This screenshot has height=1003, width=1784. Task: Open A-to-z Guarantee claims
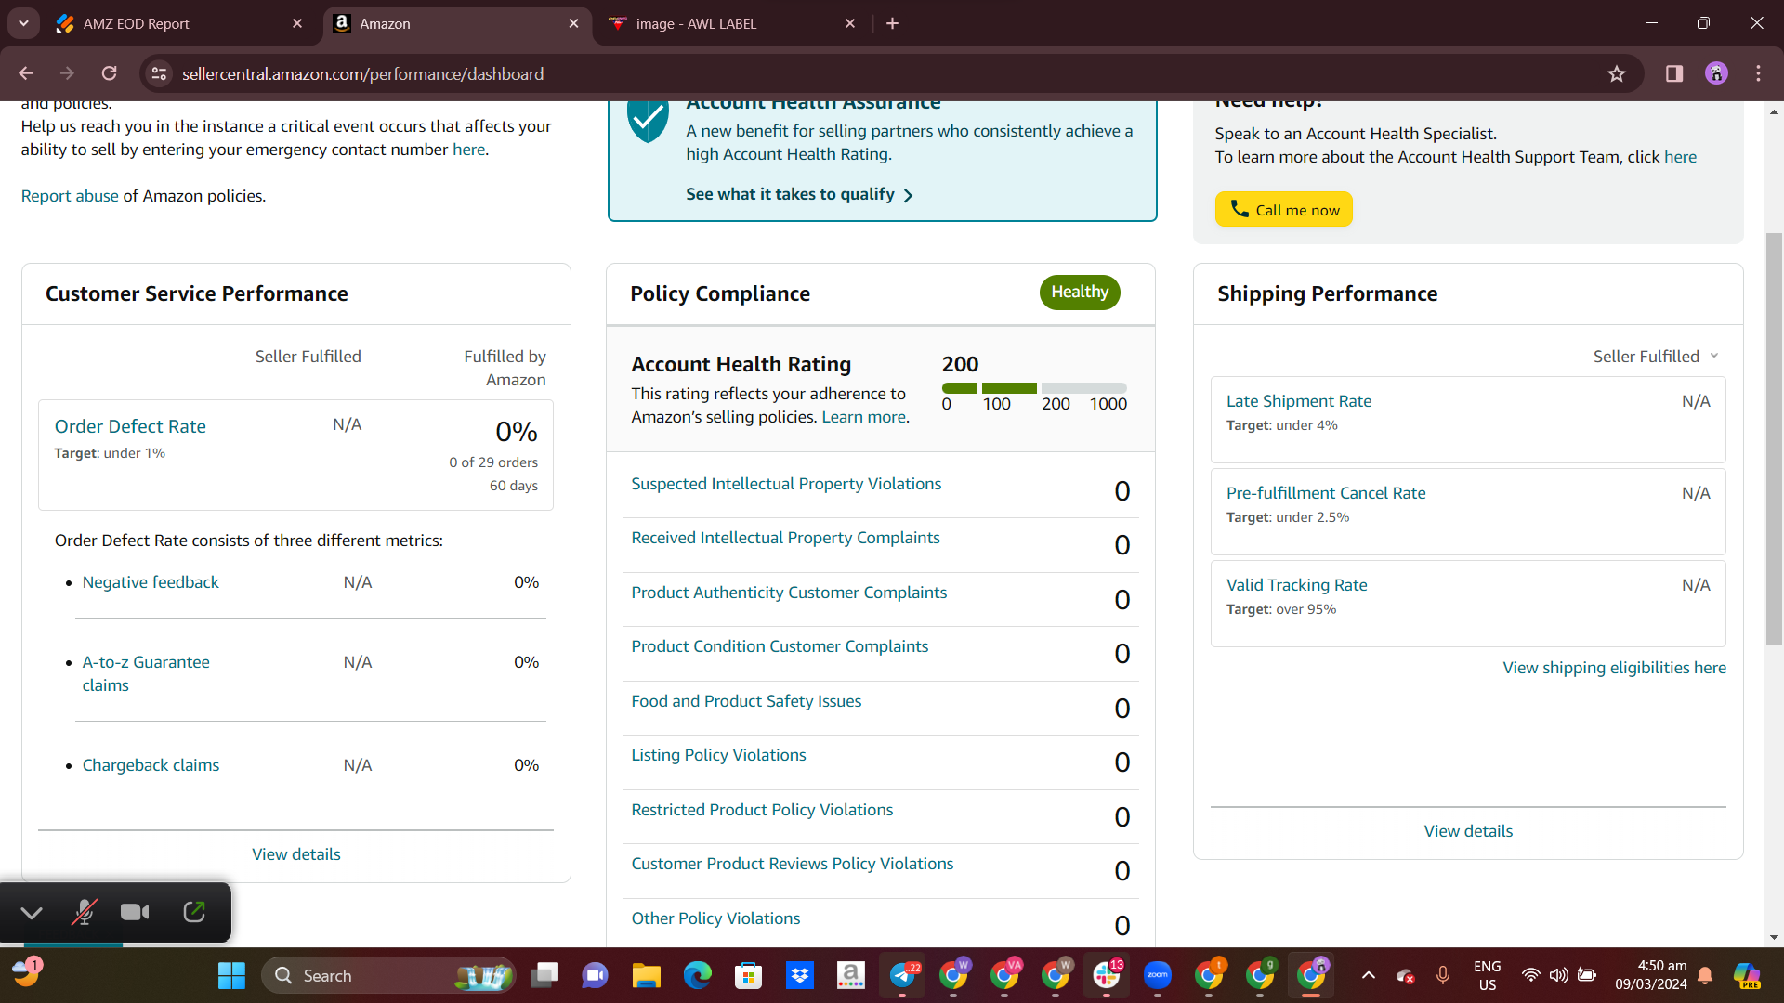coord(146,673)
